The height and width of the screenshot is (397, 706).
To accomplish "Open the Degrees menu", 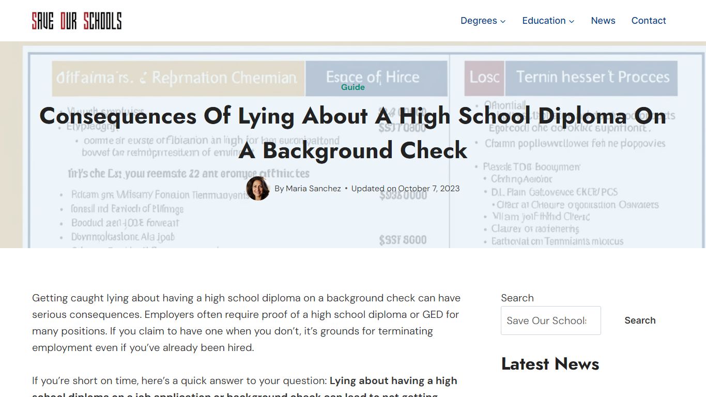I will pyautogui.click(x=479, y=21).
